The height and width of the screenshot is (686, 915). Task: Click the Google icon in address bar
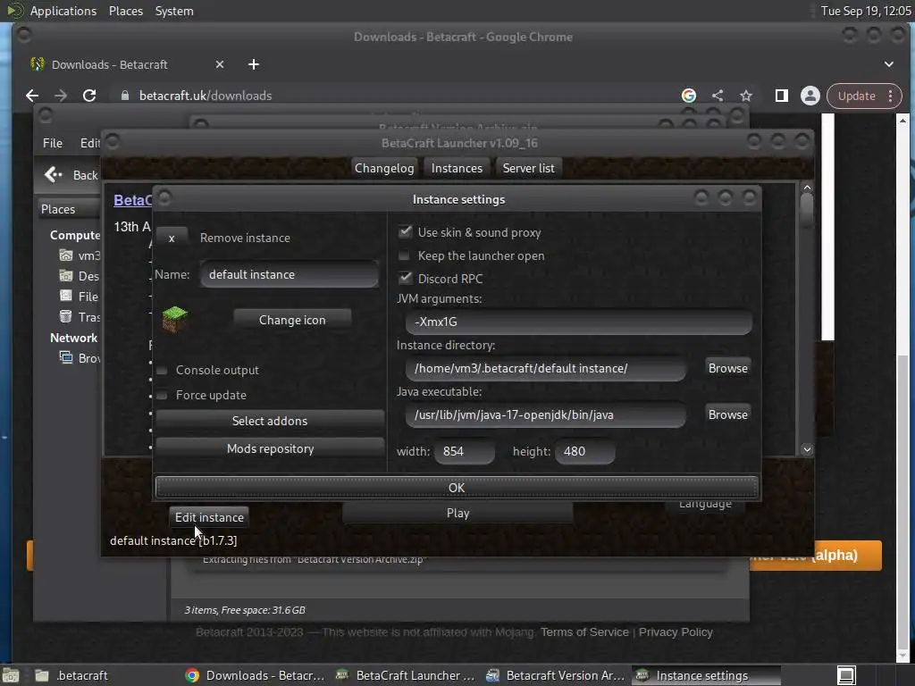(x=689, y=96)
